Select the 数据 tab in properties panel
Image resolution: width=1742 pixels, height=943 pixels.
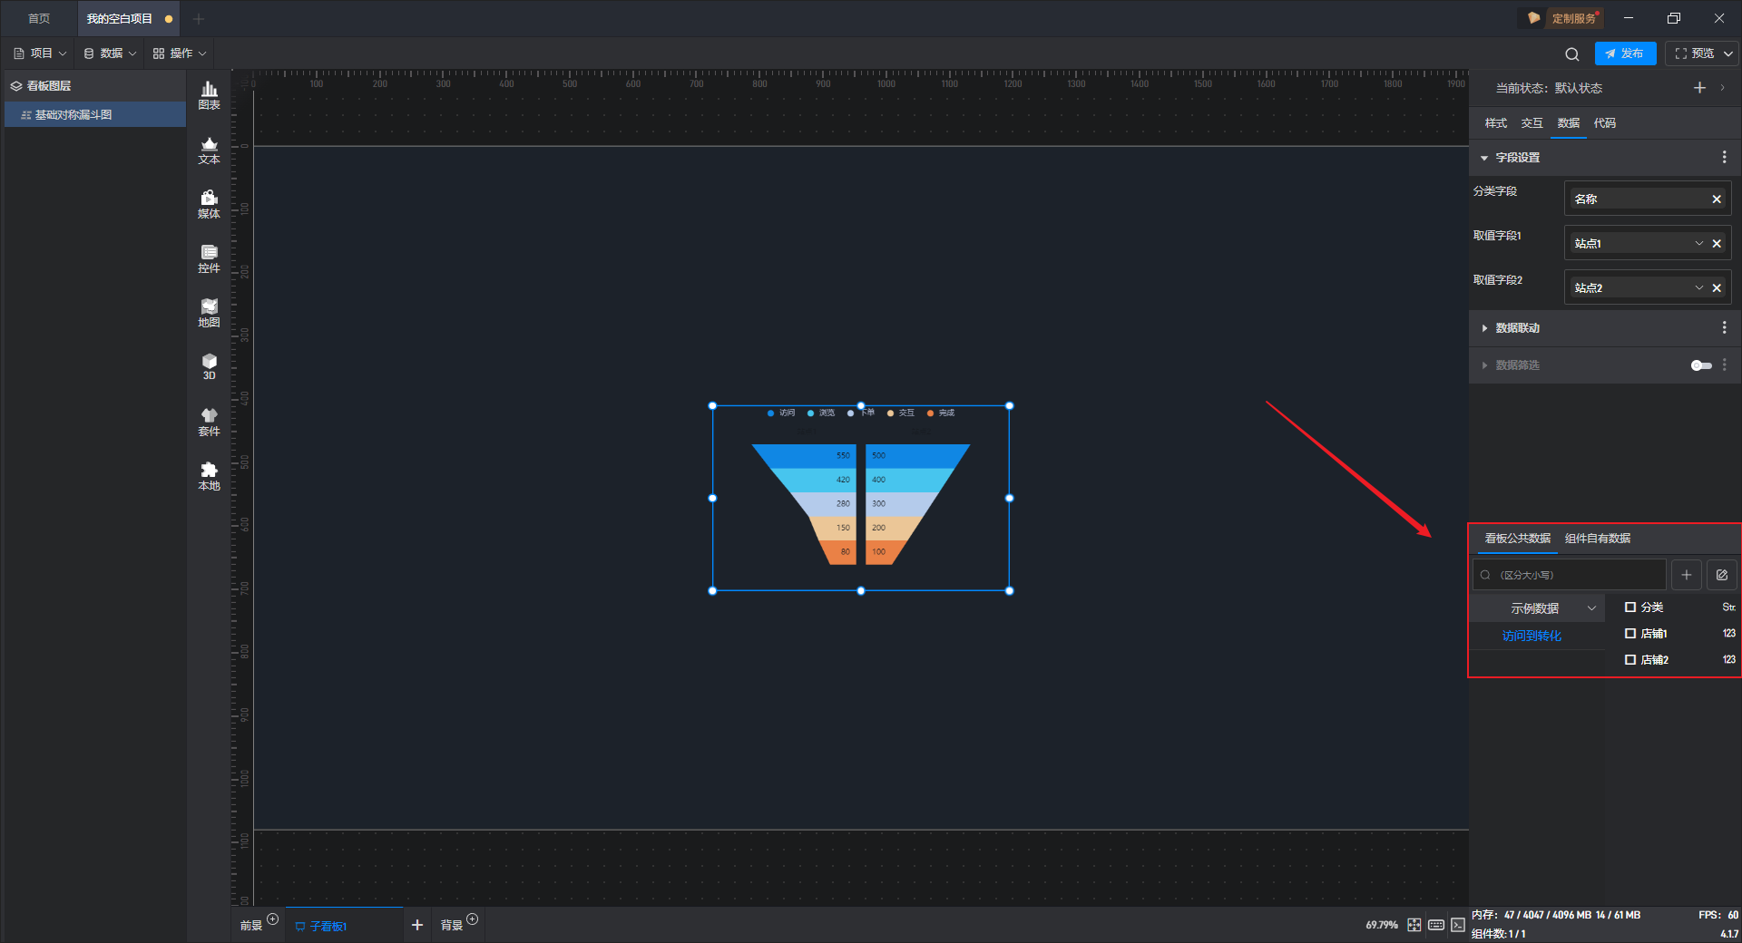pyautogui.click(x=1569, y=123)
